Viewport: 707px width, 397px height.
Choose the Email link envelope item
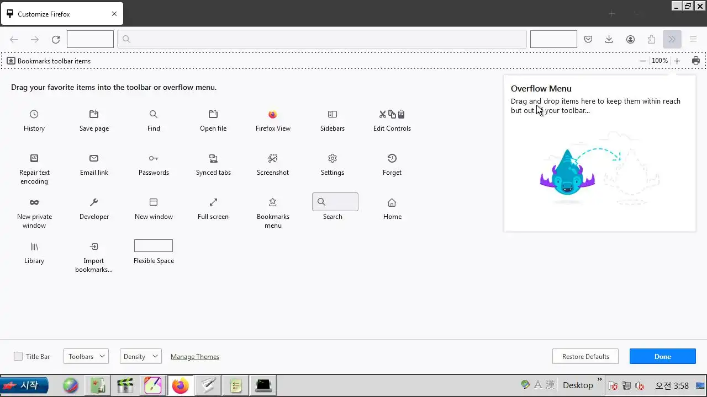94,164
